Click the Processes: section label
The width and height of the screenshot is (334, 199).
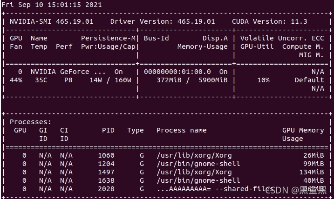pos(30,122)
